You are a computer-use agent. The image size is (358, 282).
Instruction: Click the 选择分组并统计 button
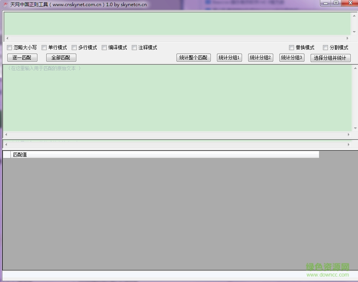pyautogui.click(x=331, y=57)
